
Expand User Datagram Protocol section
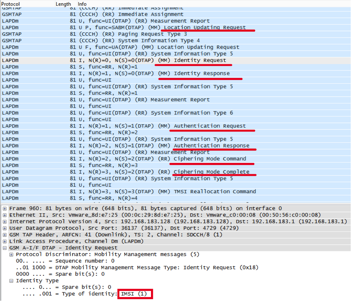coord(5,228)
